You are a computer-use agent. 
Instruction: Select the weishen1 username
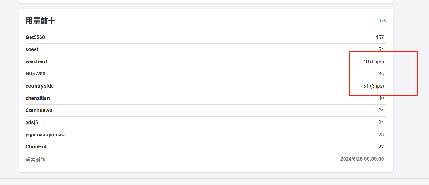click(x=36, y=62)
